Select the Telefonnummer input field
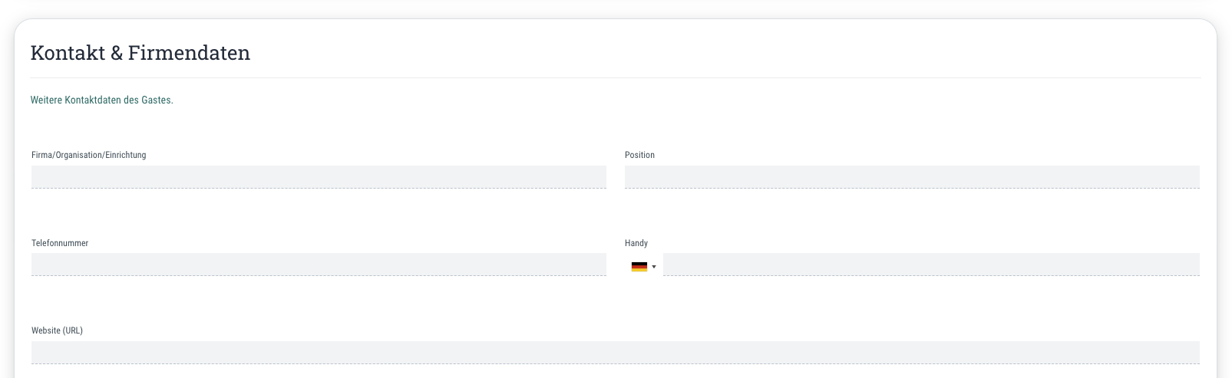Viewport: 1232px width, 378px height. tap(319, 265)
